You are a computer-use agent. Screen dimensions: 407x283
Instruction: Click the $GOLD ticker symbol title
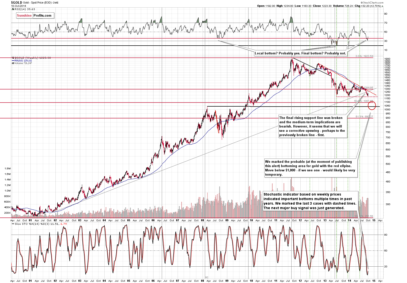coord(17,3)
